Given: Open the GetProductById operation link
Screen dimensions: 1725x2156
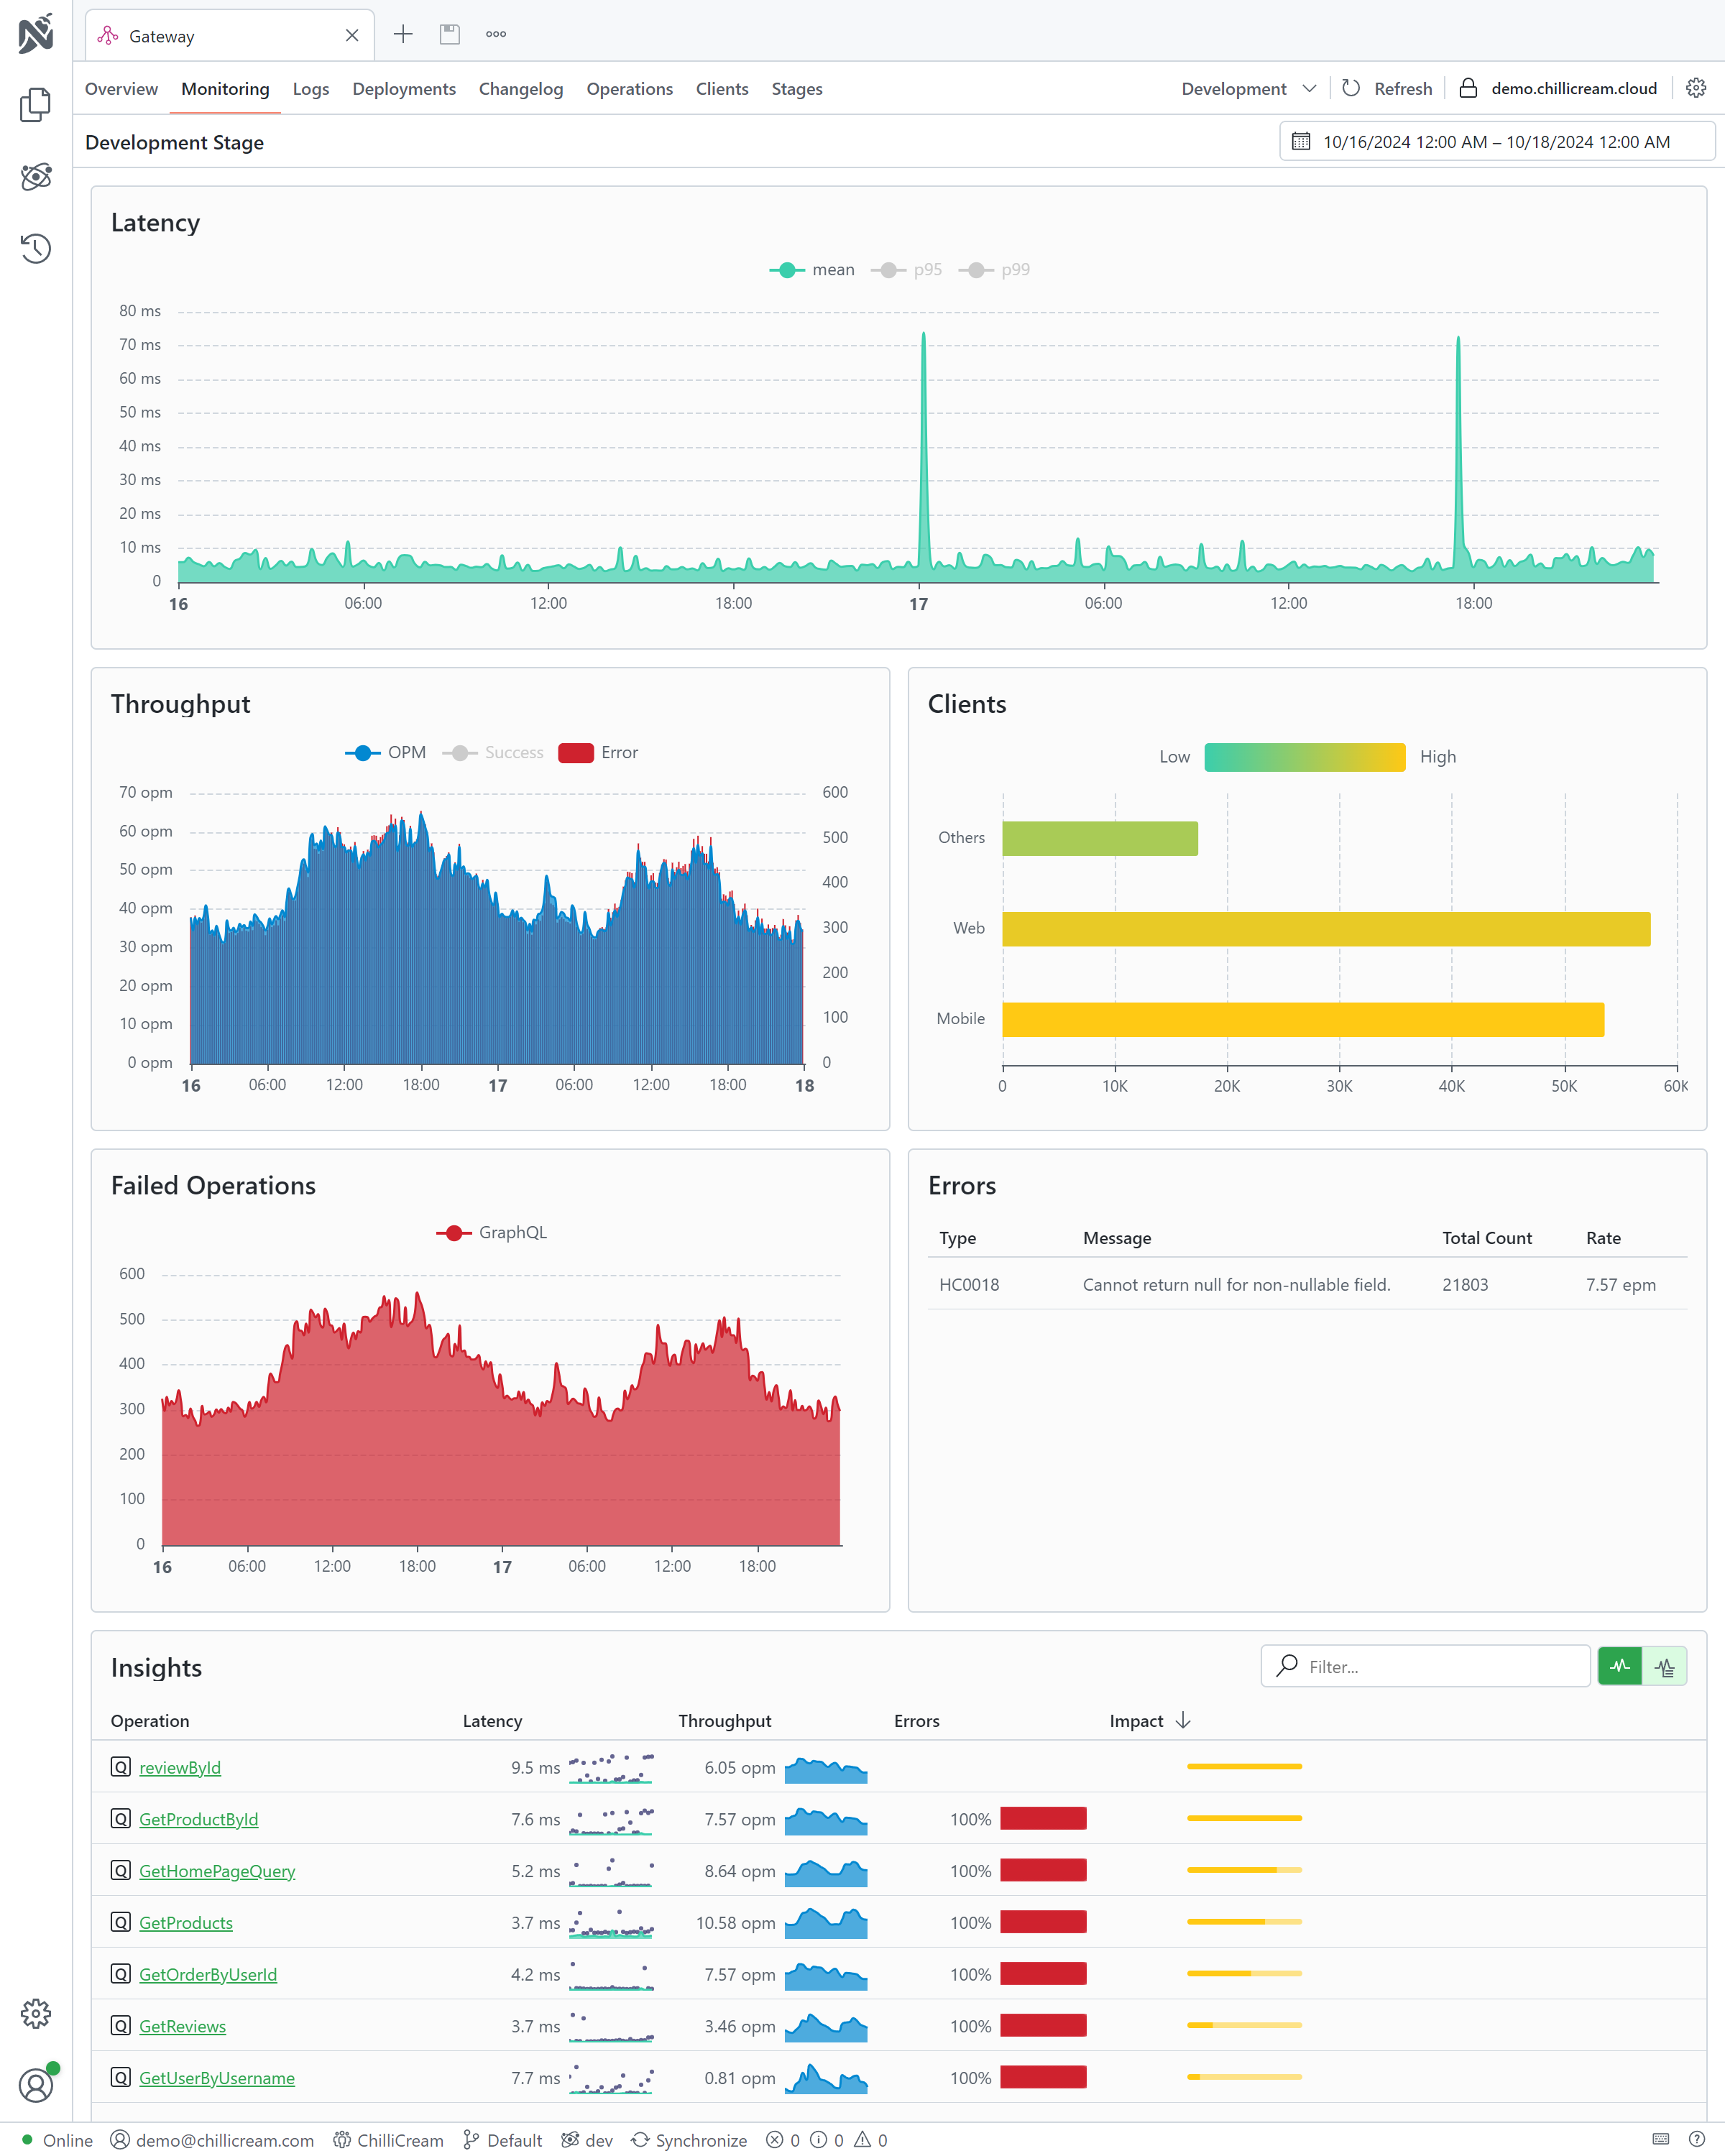Looking at the screenshot, I should [198, 1819].
